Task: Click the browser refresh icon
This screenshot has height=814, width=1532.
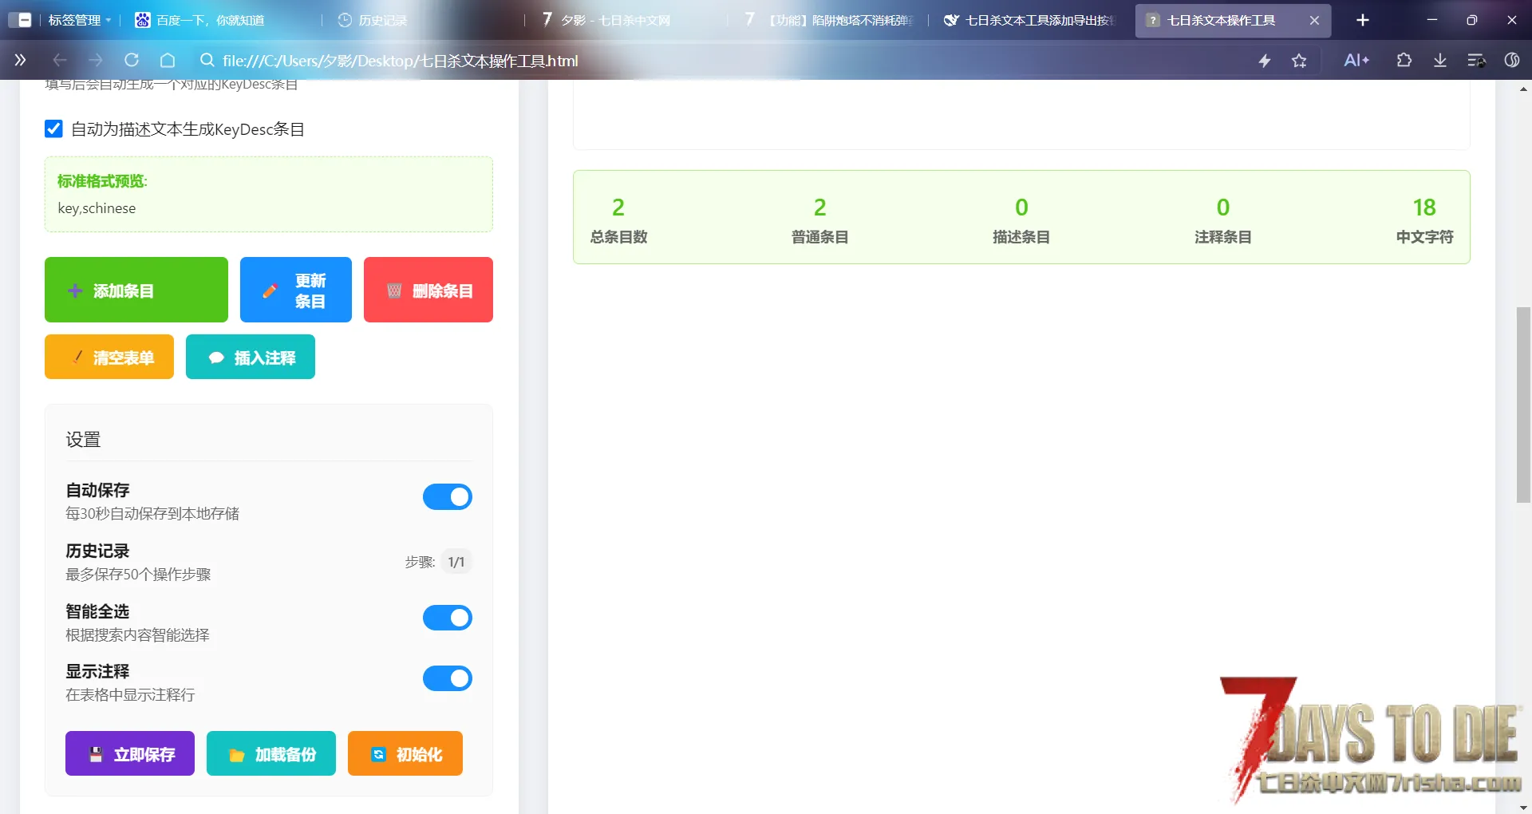Action: (x=132, y=61)
